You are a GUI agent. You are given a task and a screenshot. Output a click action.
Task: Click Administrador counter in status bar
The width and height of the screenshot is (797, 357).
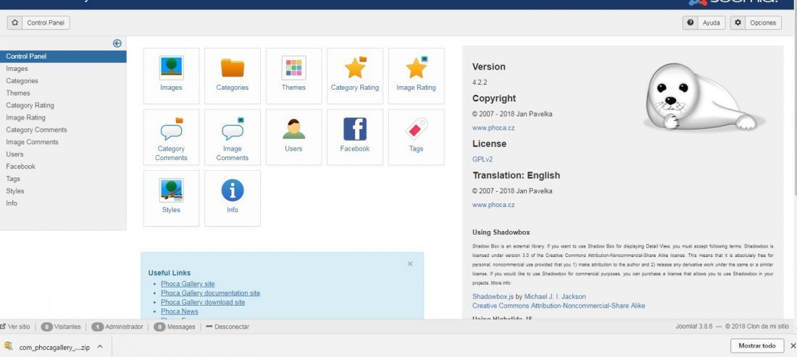click(x=117, y=327)
